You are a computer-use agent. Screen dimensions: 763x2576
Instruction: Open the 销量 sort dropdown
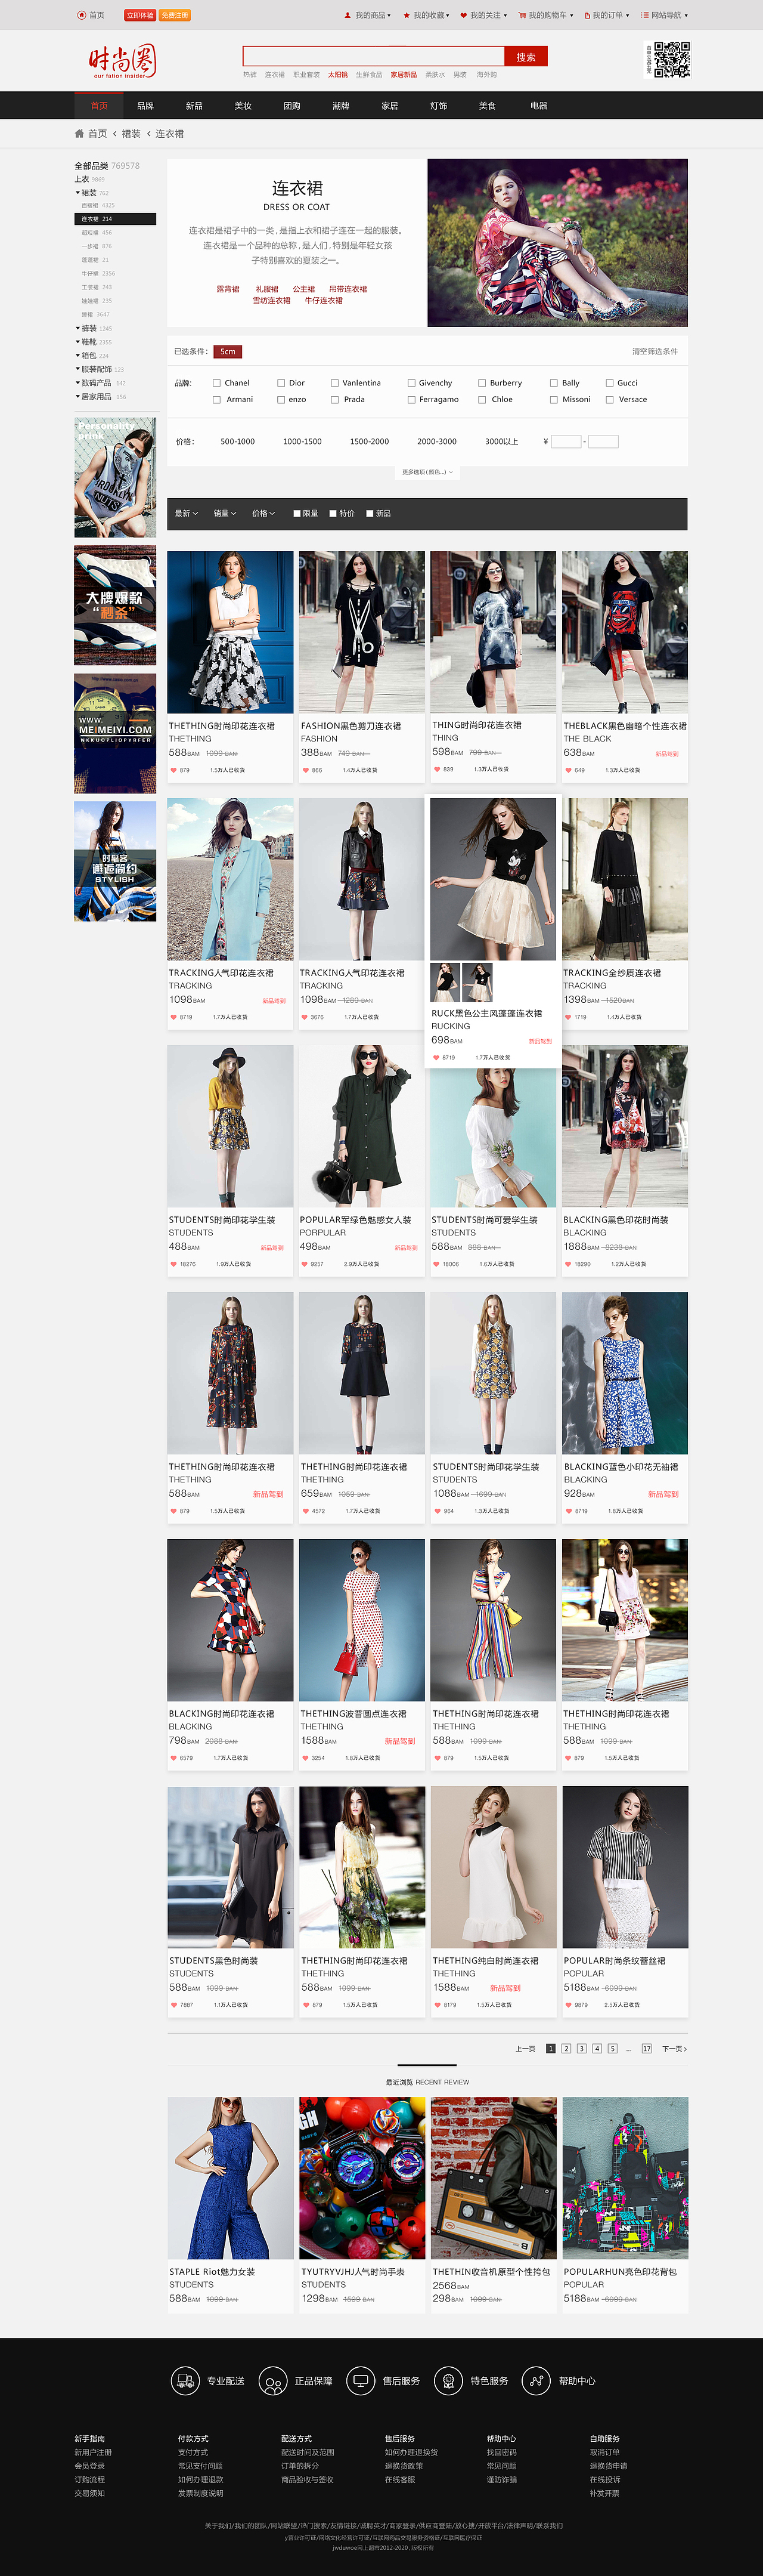pyautogui.click(x=225, y=514)
